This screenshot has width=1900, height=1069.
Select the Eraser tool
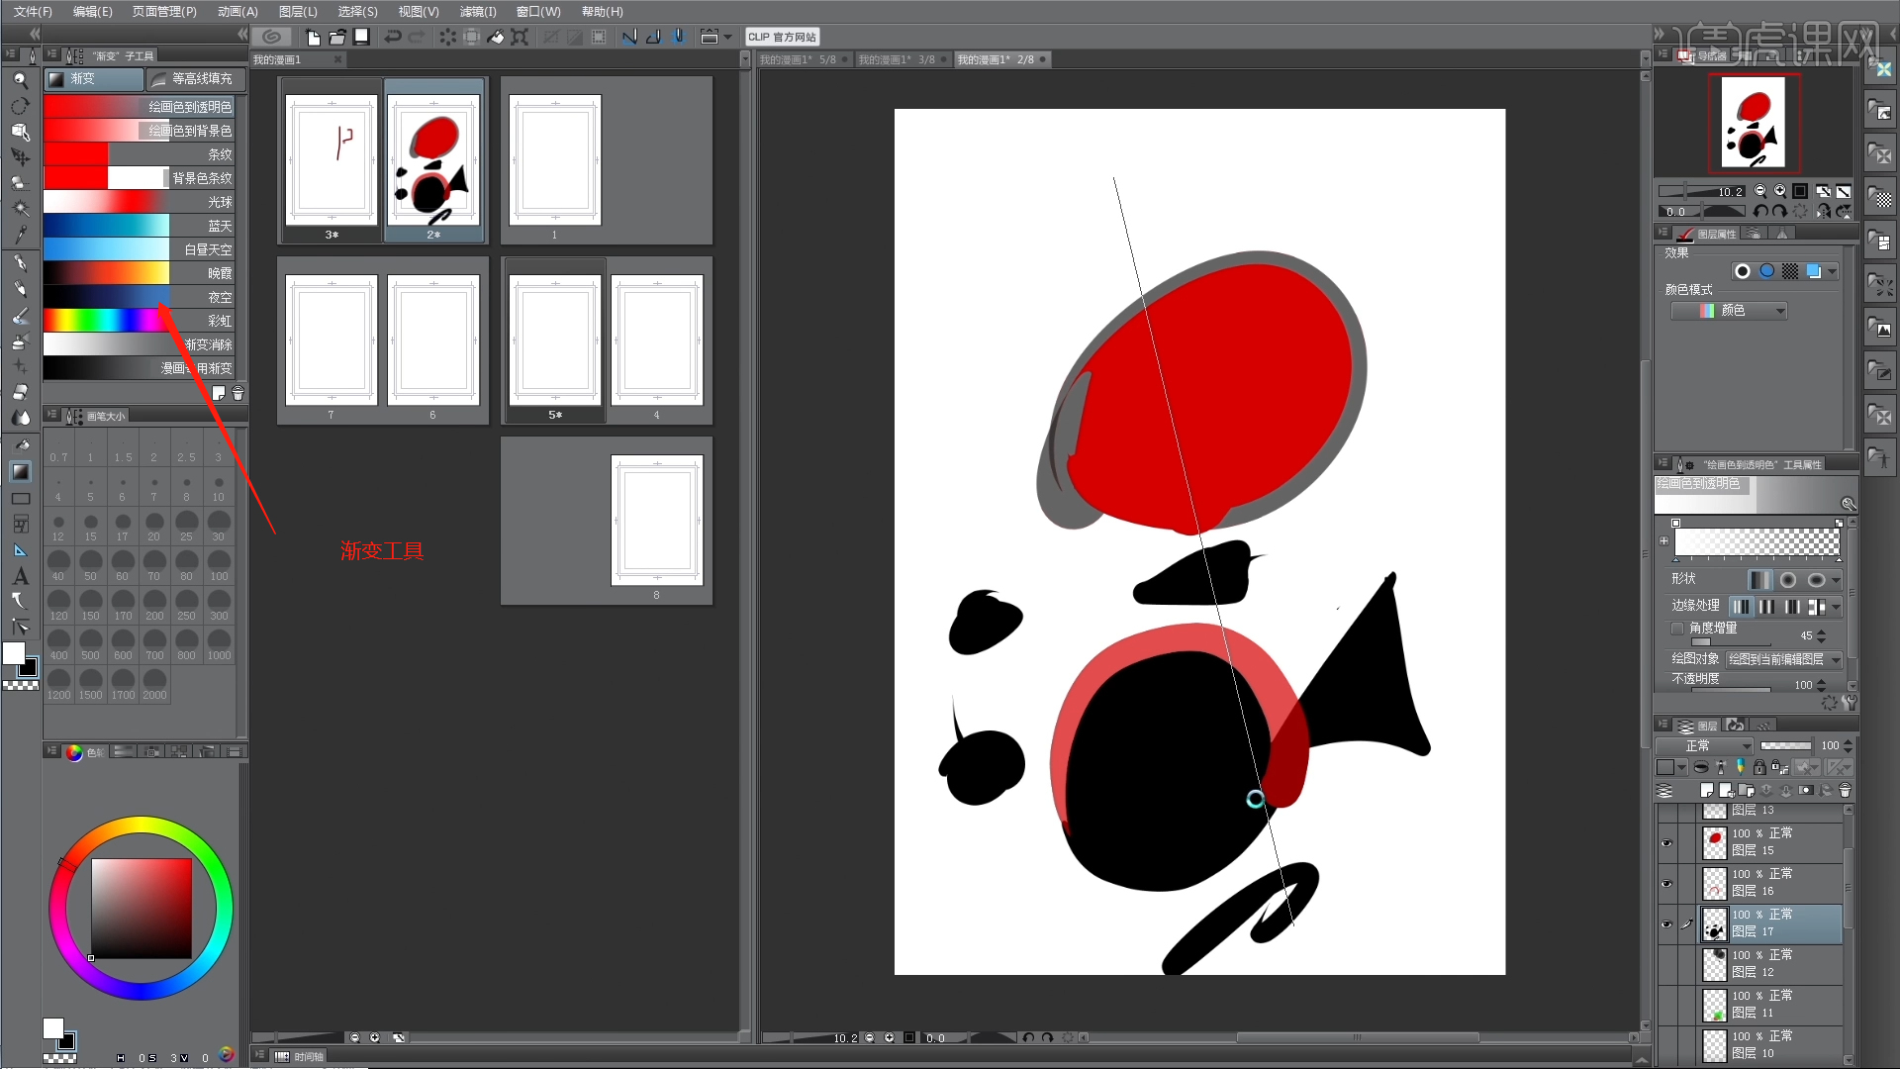(20, 392)
